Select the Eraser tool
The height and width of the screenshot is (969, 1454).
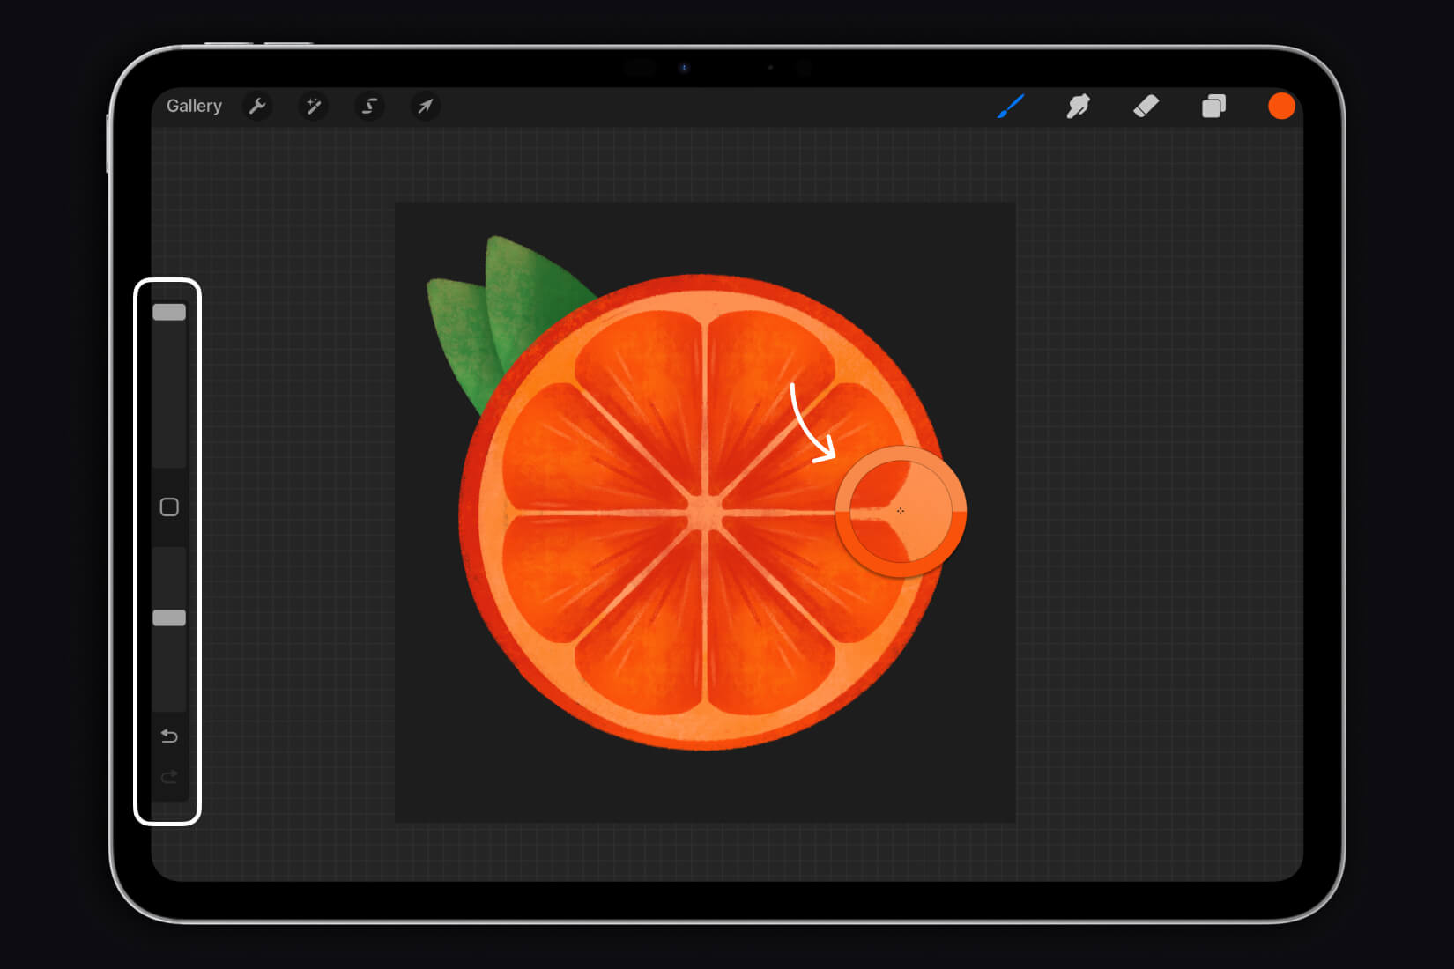pos(1146,107)
